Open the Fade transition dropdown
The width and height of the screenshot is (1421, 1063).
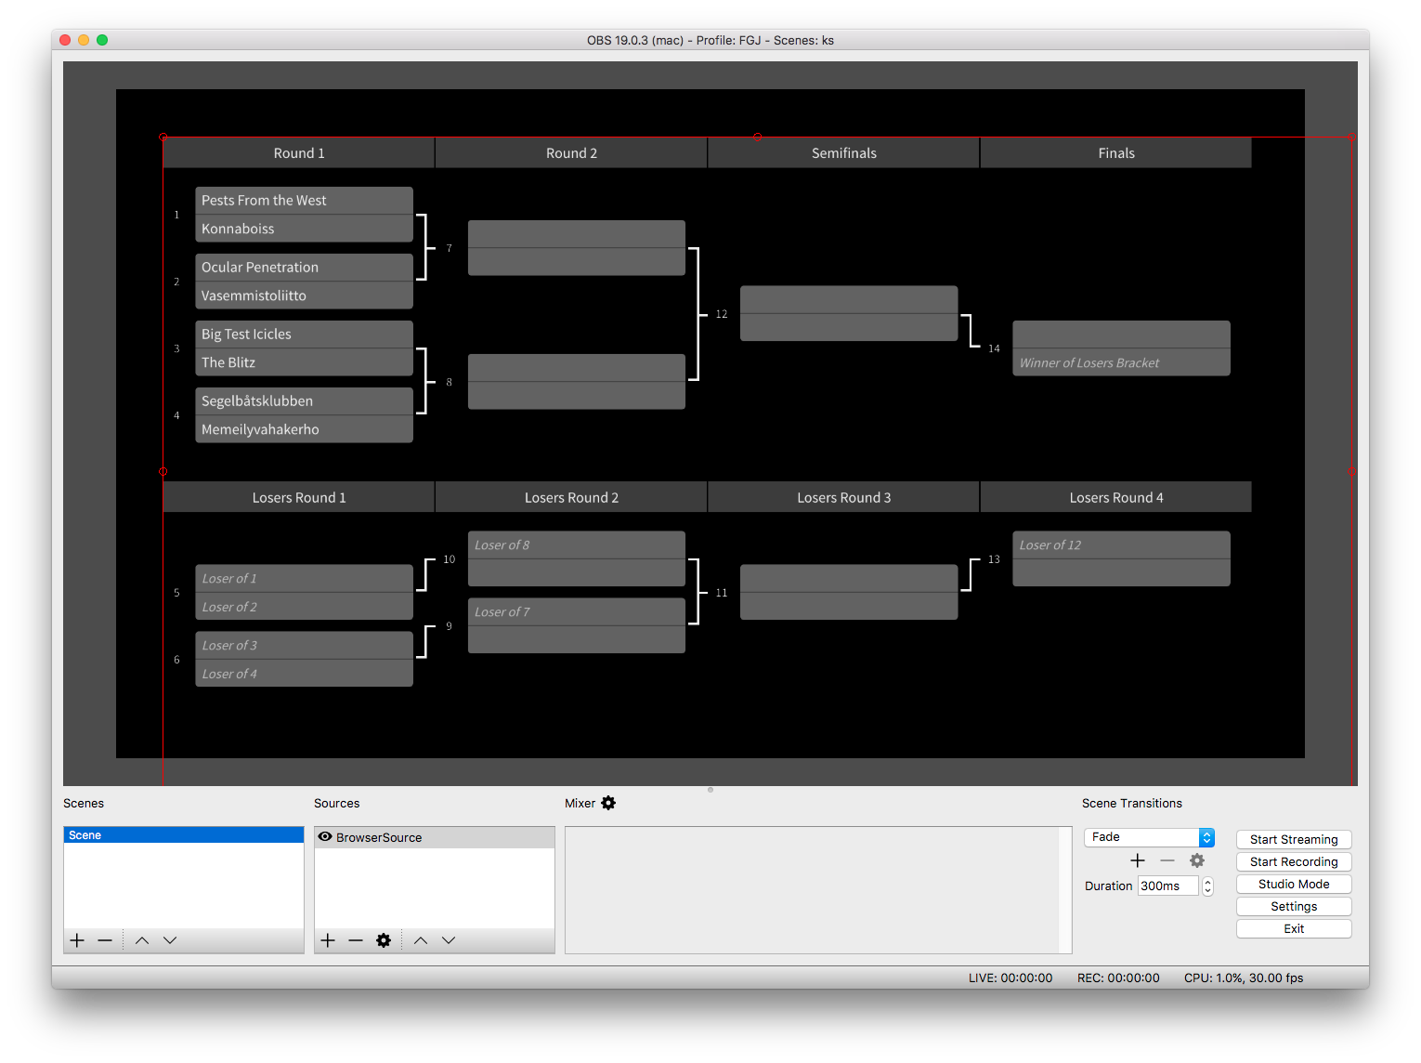(1149, 836)
